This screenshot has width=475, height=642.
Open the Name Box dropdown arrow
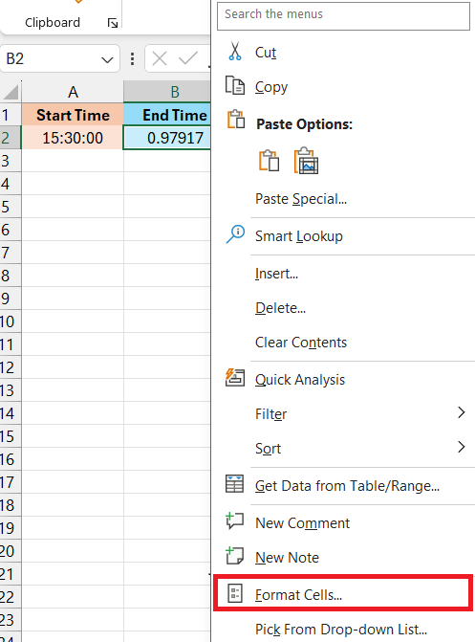107,60
